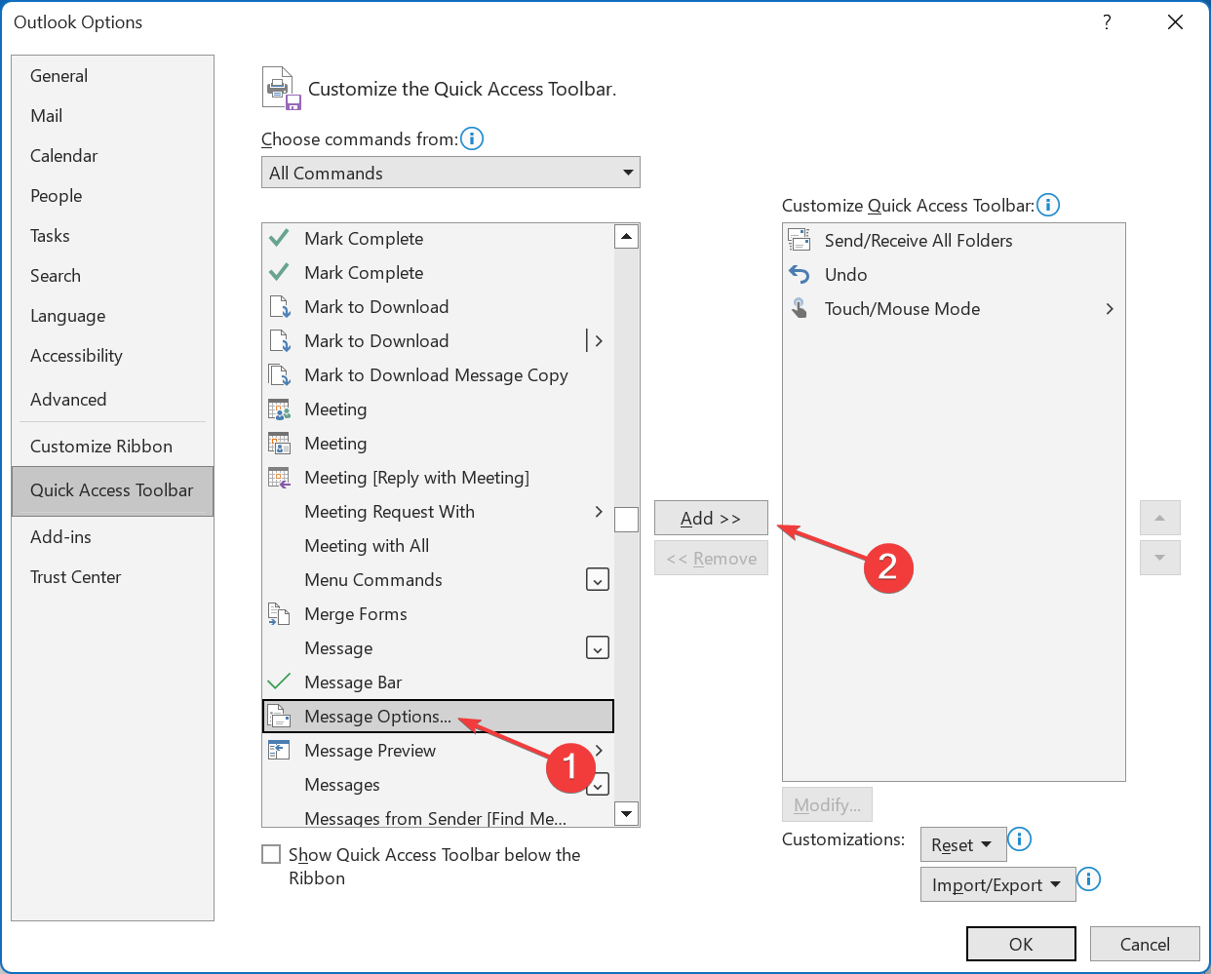1211x974 pixels.
Task: Open the All Commands dropdown
Action: pyautogui.click(x=450, y=173)
